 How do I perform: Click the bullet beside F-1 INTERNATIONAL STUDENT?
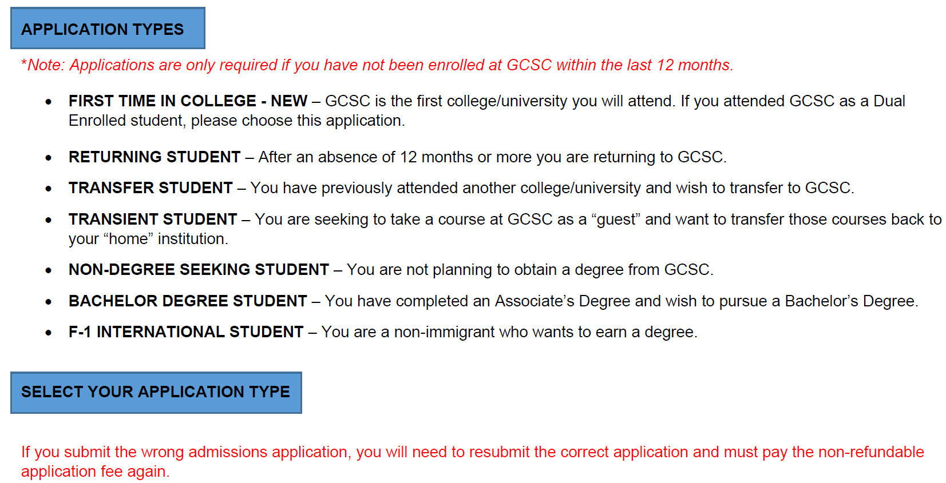[x=49, y=333]
